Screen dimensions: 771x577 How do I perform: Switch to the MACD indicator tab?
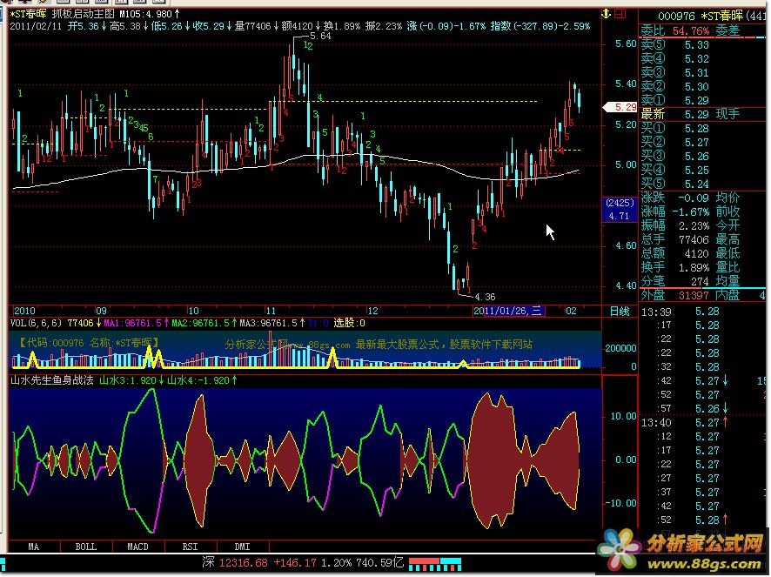138,547
